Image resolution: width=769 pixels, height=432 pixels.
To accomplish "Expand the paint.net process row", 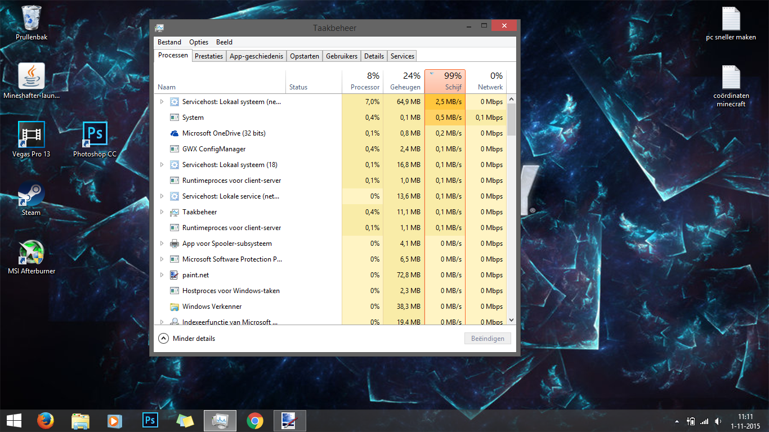I will point(162,275).
